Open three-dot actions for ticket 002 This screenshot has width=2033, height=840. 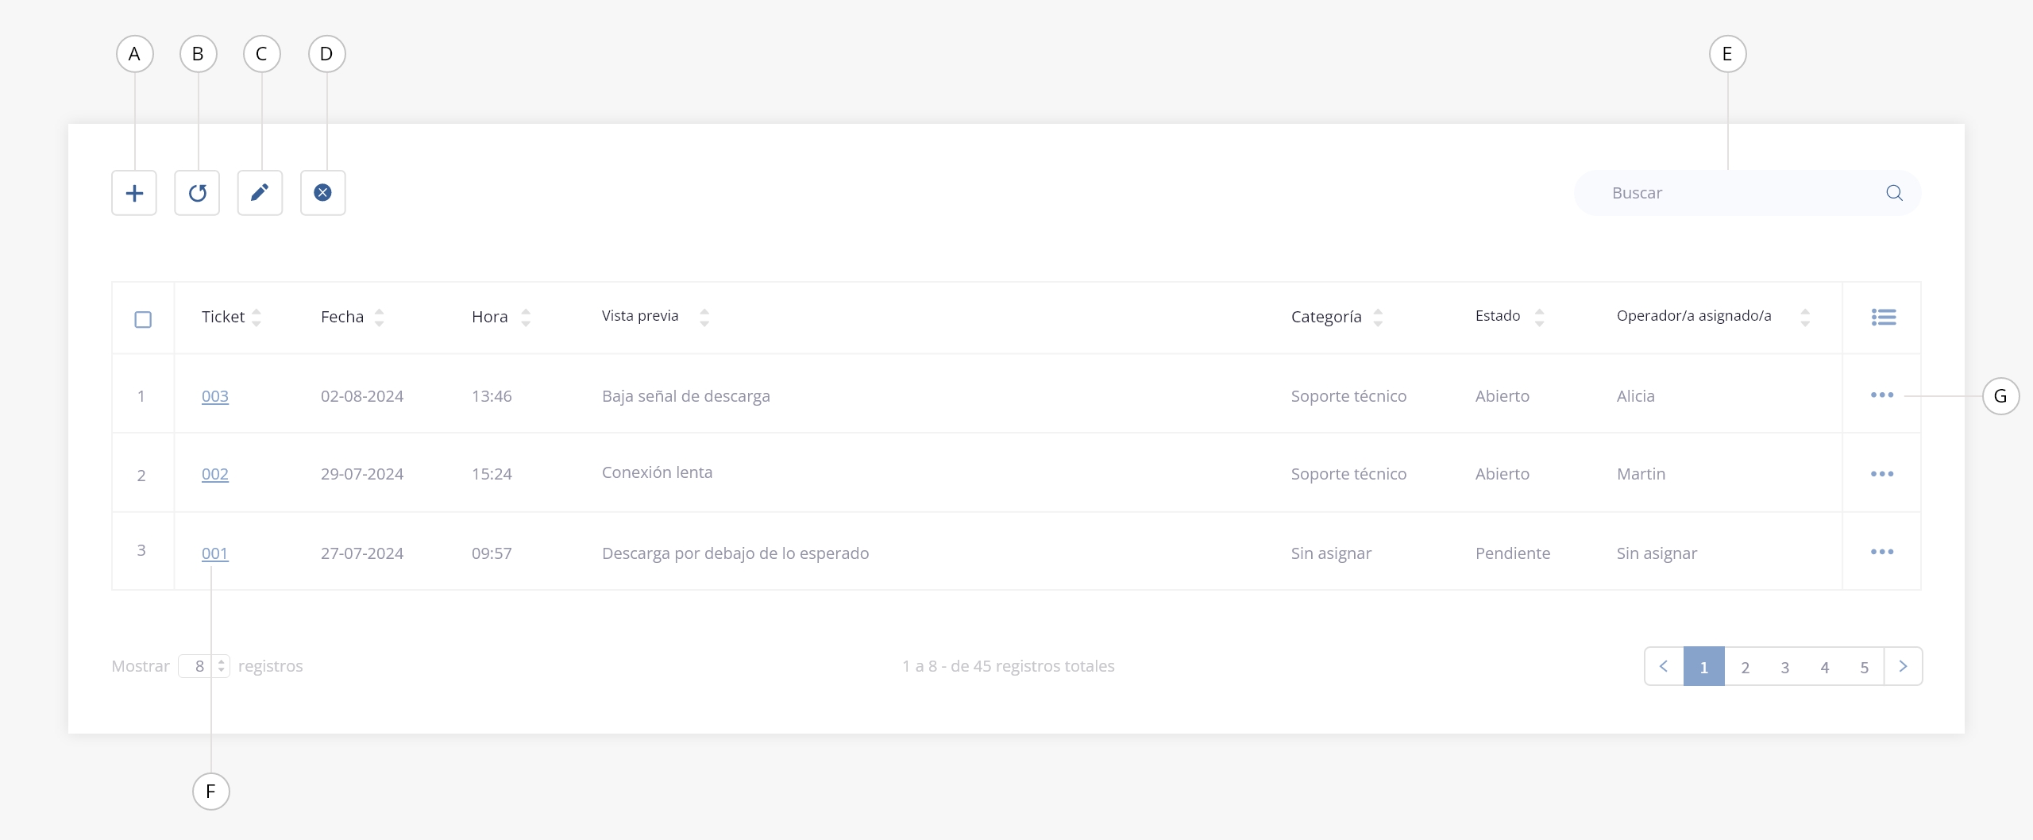coord(1881,474)
